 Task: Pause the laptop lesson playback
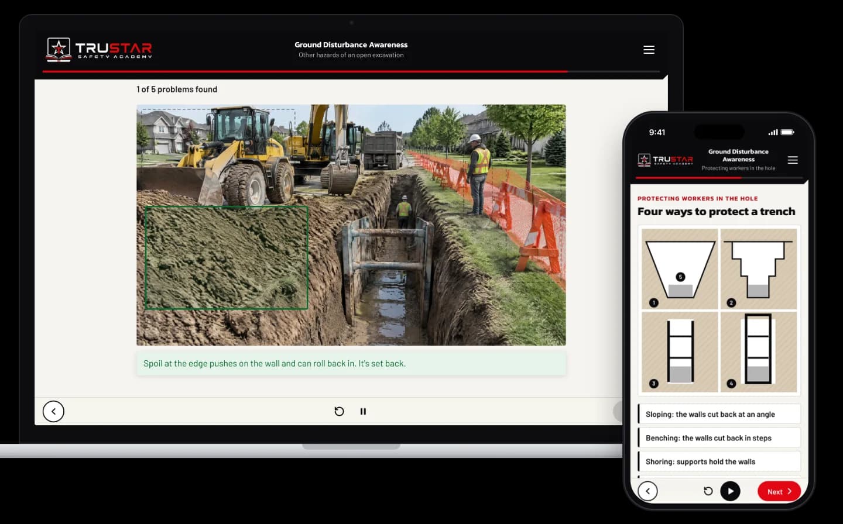click(x=363, y=411)
